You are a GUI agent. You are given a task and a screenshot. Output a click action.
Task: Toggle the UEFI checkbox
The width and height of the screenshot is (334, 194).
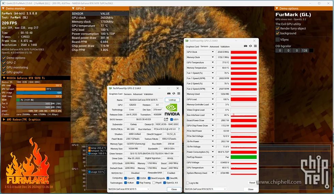[171, 120]
